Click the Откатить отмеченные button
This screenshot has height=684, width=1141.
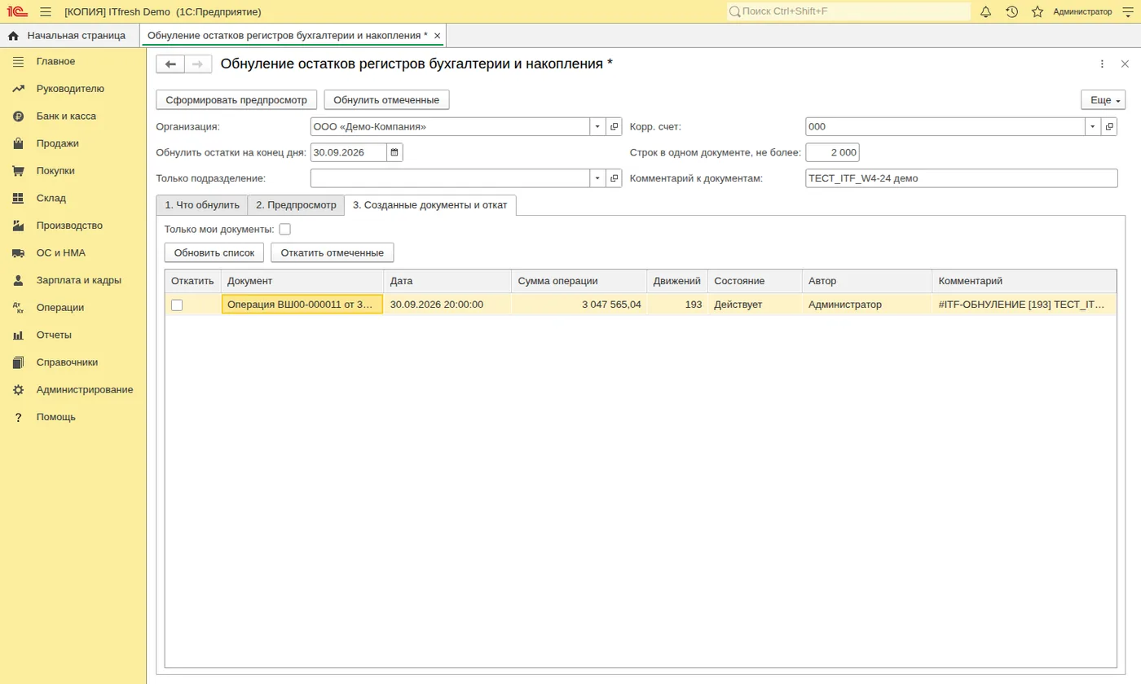[333, 252]
